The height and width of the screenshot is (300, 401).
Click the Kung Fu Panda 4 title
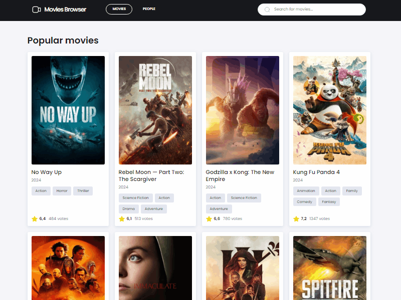316,172
